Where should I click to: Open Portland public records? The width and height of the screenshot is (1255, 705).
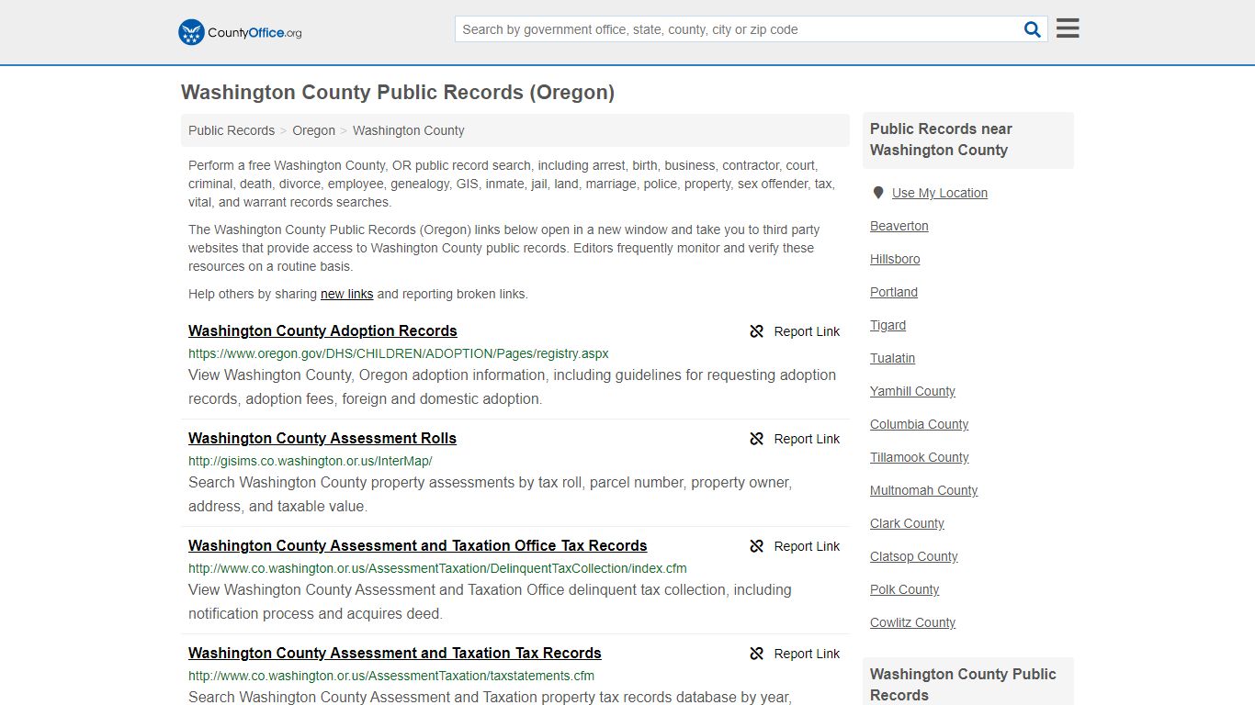(894, 292)
